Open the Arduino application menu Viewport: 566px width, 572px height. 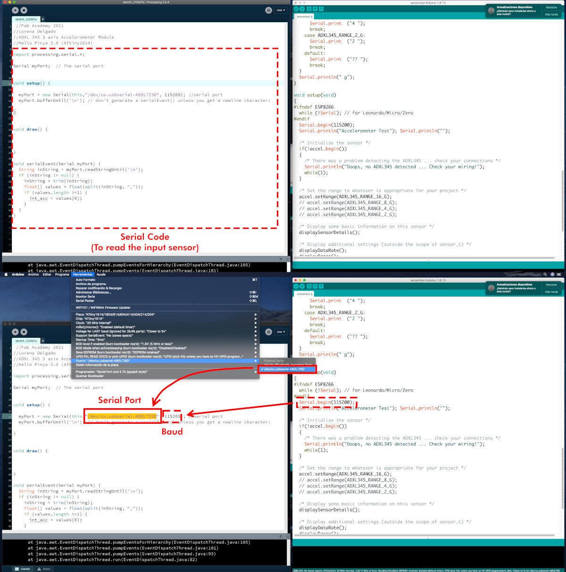coord(18,274)
